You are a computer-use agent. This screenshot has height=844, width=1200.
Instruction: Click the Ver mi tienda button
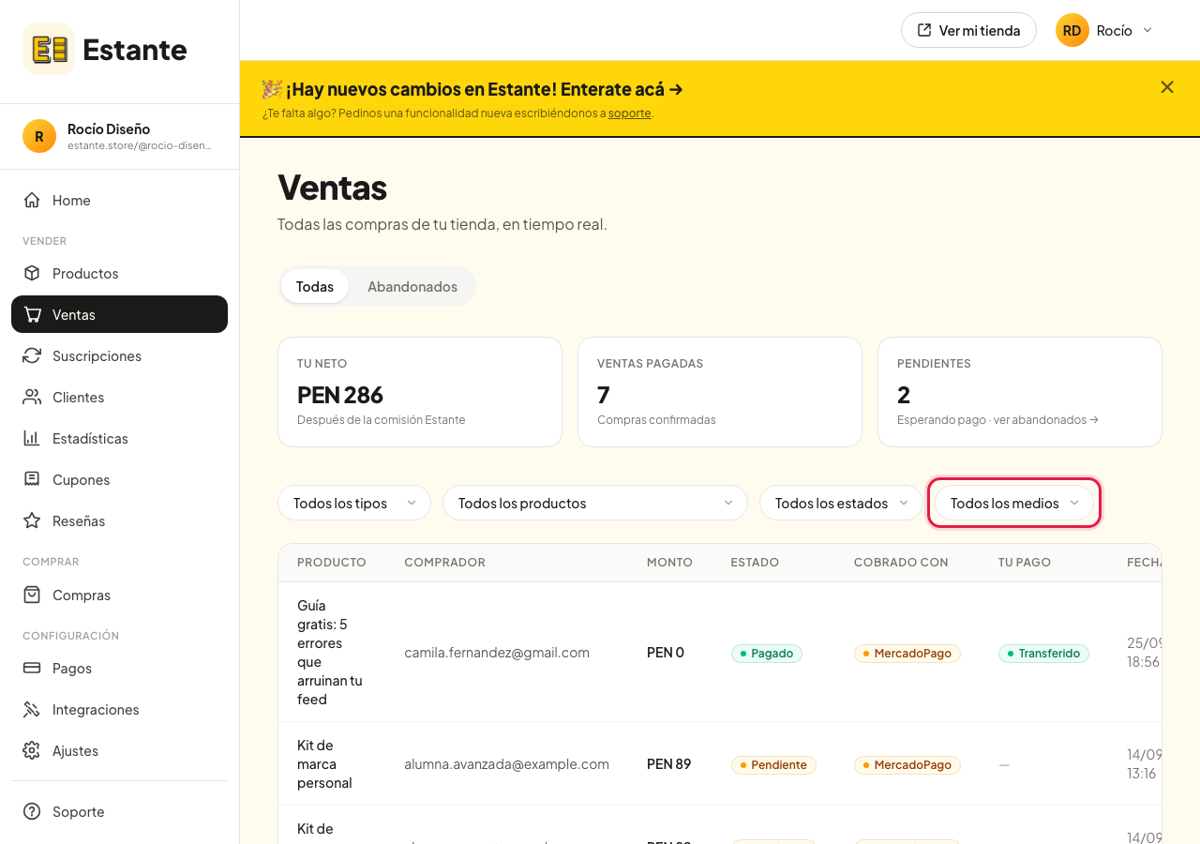click(968, 30)
